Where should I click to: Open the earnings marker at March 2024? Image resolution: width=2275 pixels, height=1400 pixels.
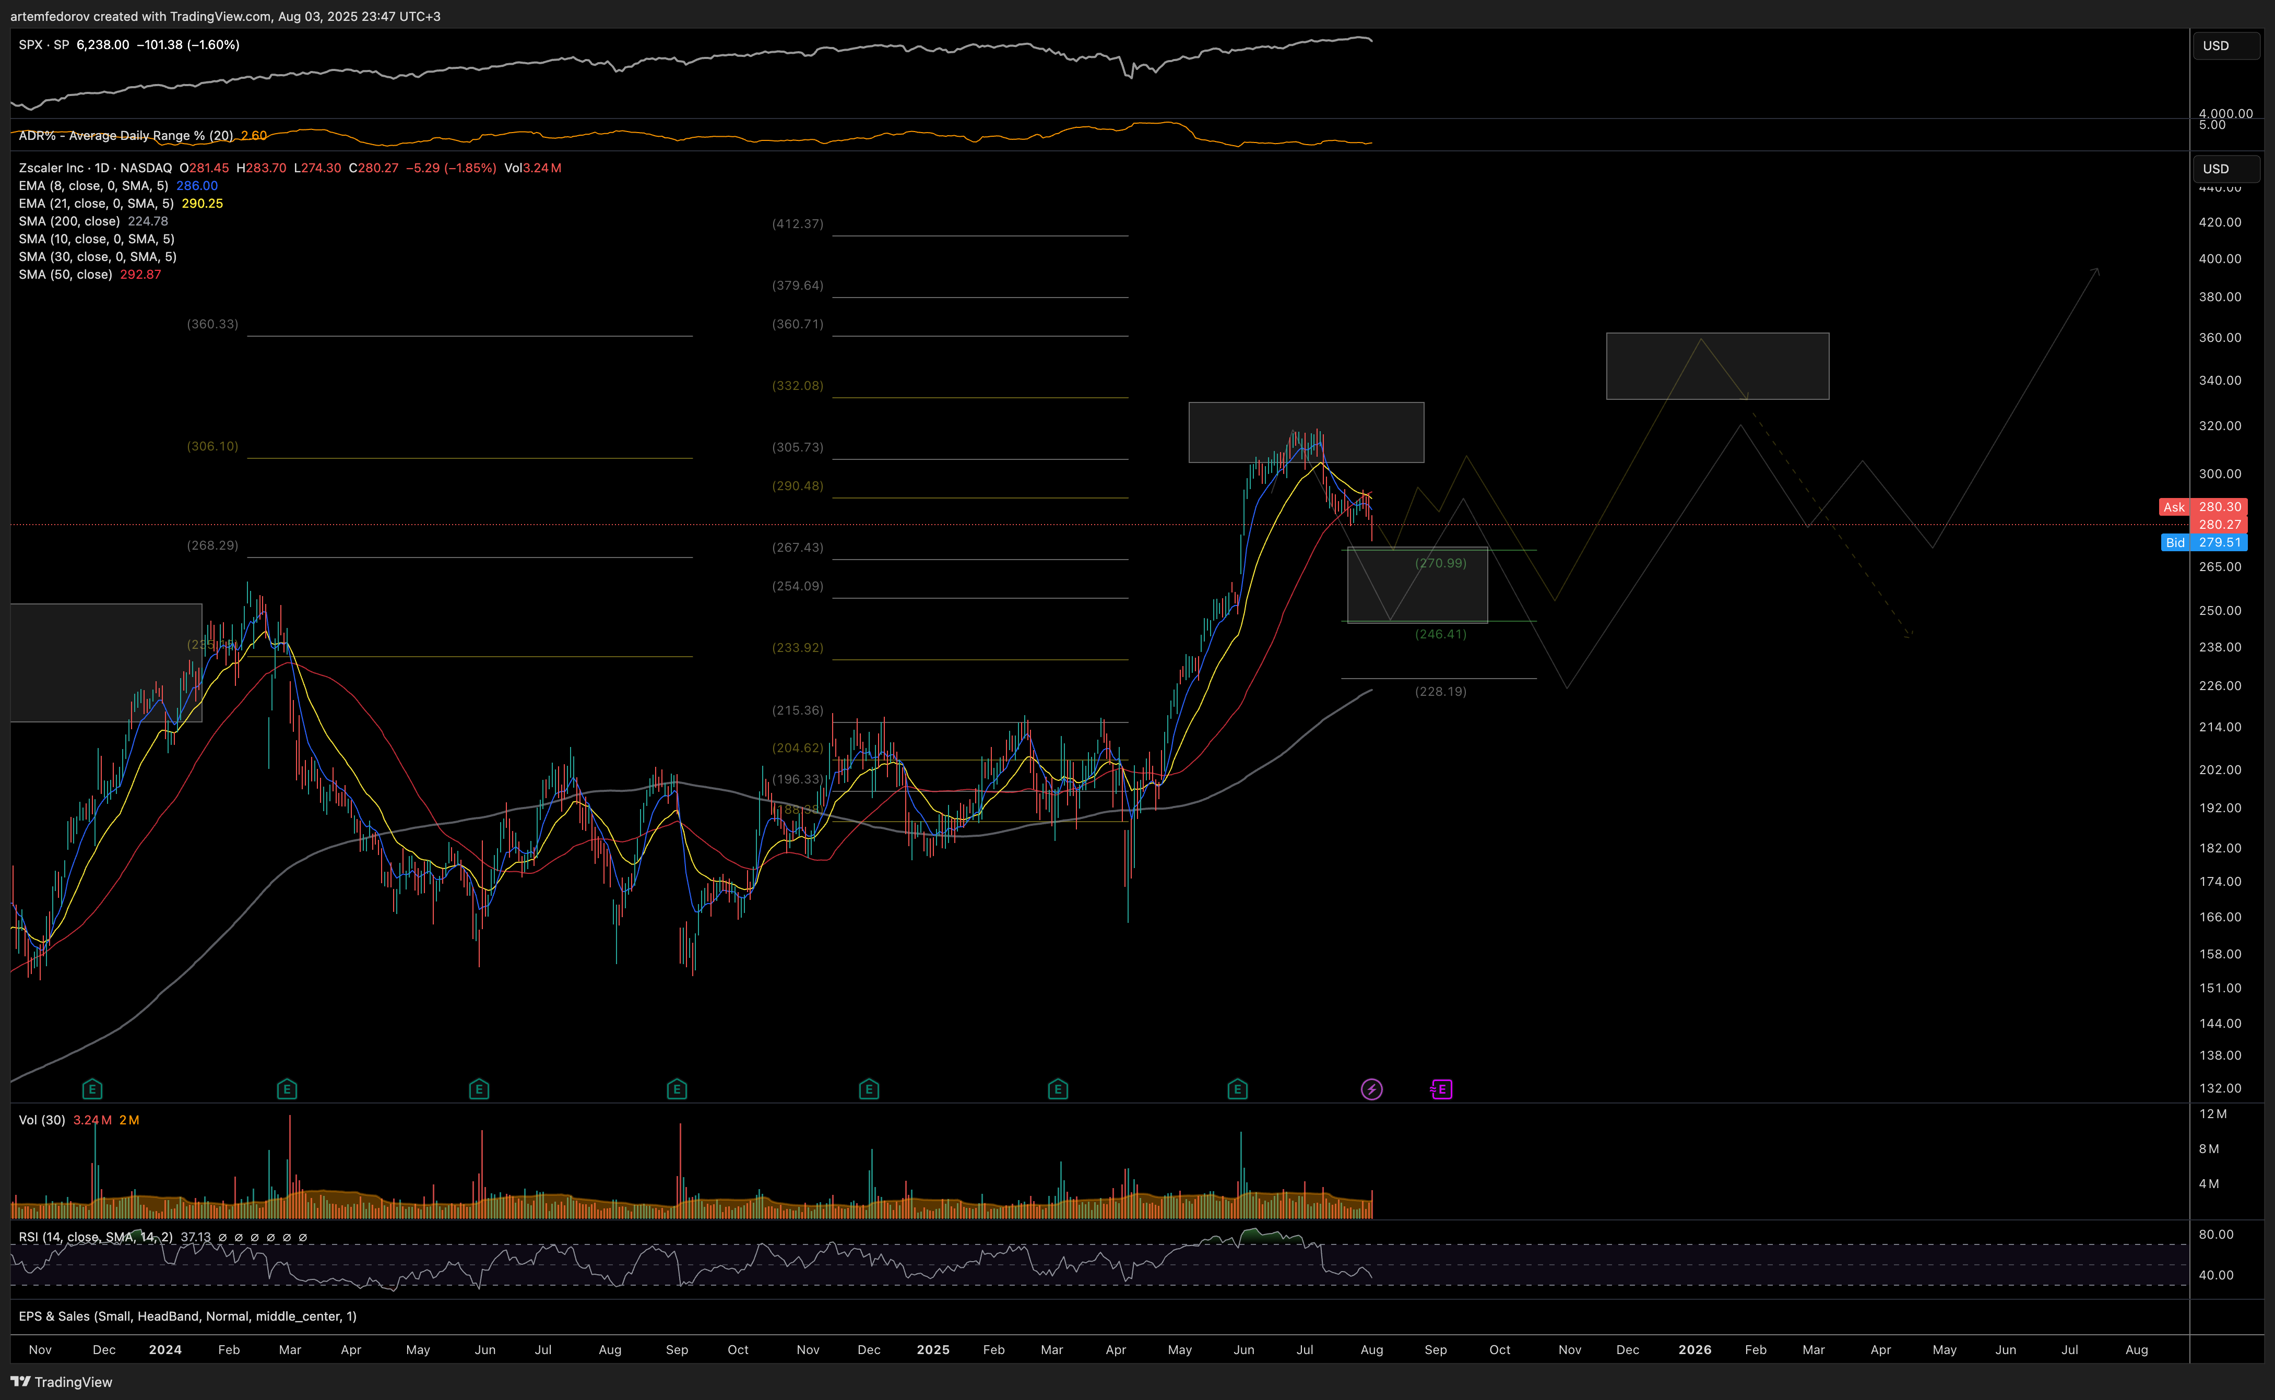point(287,1089)
